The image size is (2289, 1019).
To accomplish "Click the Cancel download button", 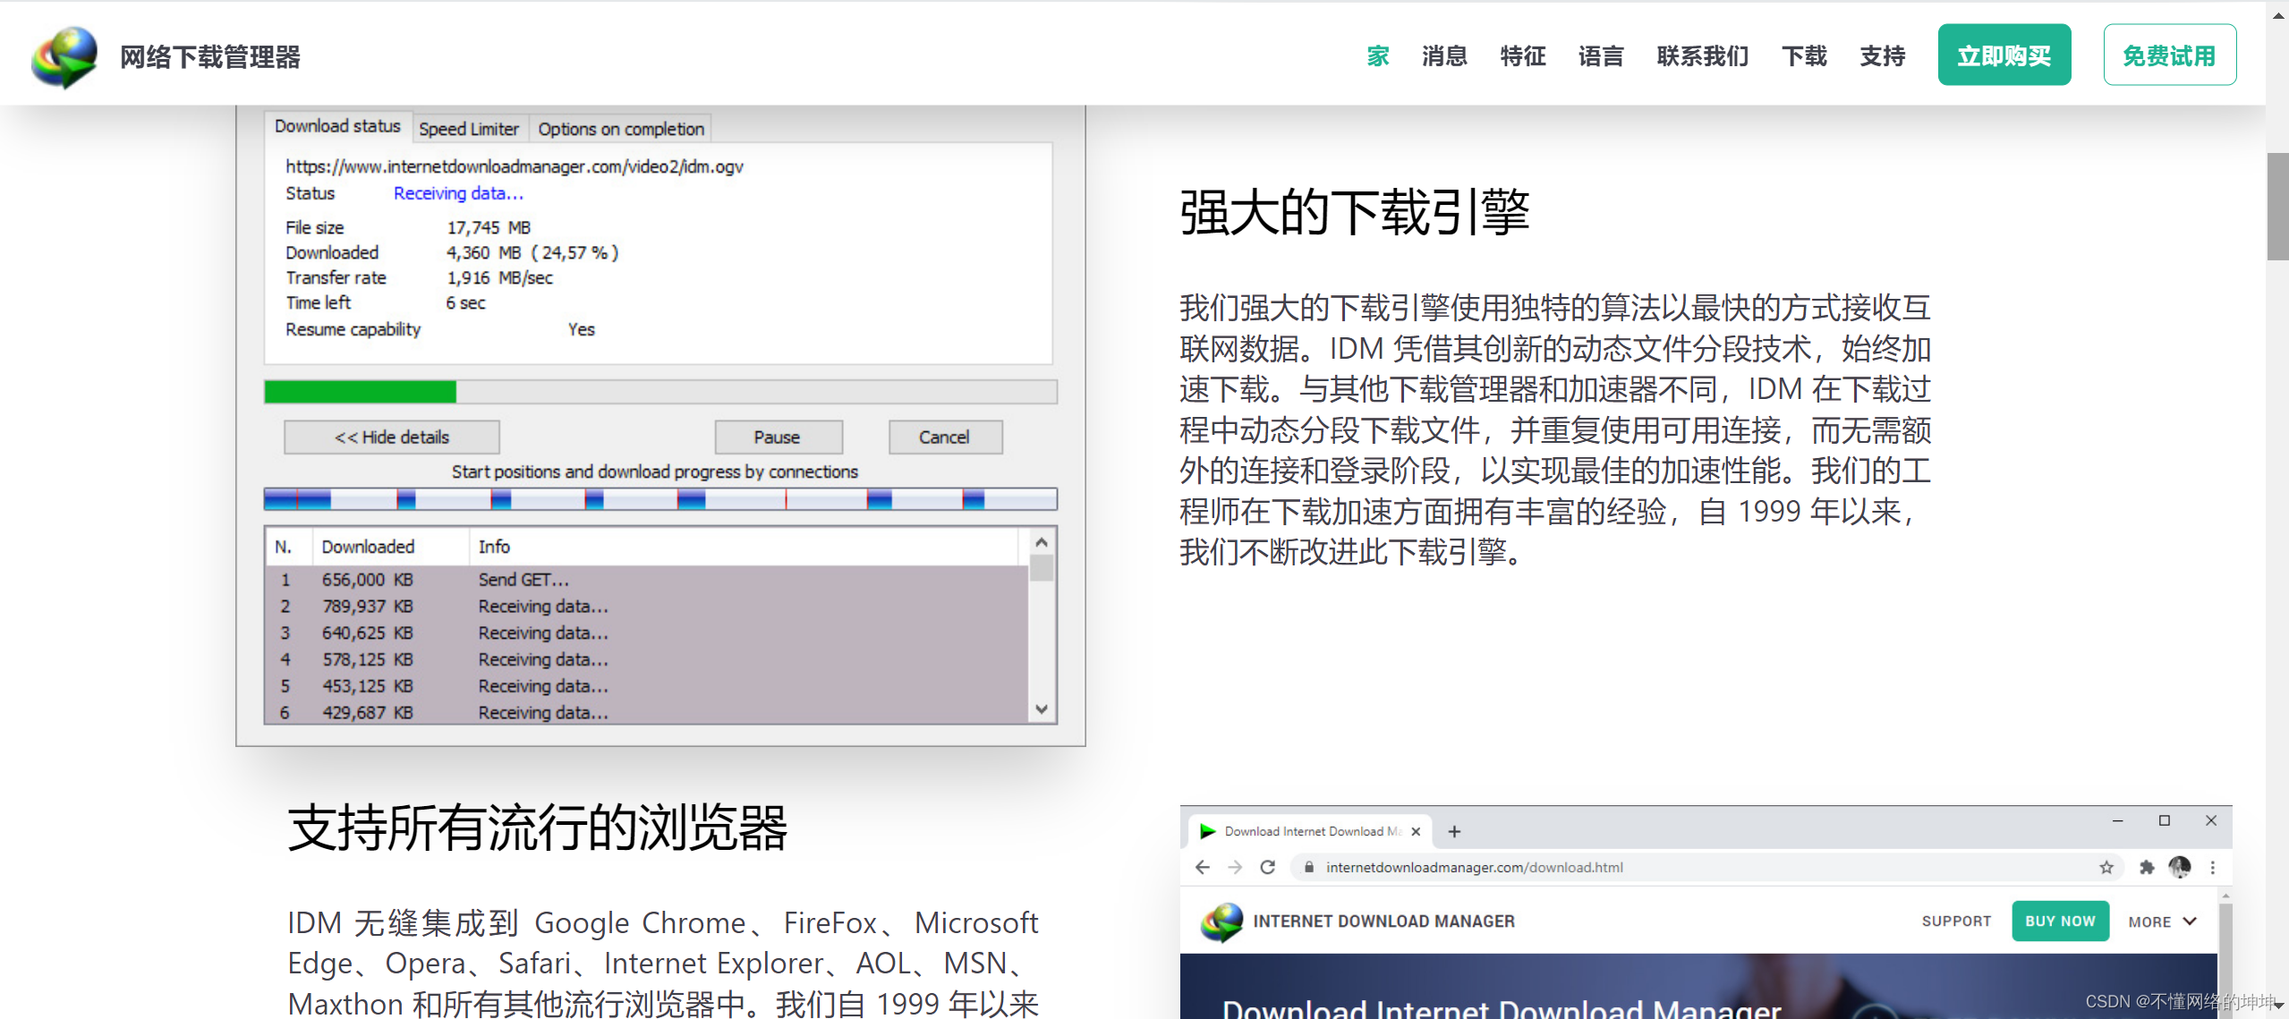I will tap(945, 437).
